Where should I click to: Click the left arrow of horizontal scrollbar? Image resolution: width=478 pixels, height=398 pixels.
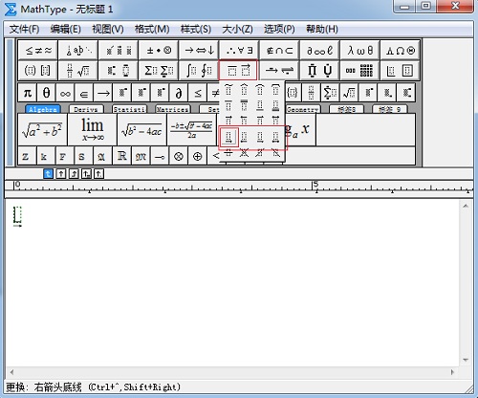(x=11, y=372)
